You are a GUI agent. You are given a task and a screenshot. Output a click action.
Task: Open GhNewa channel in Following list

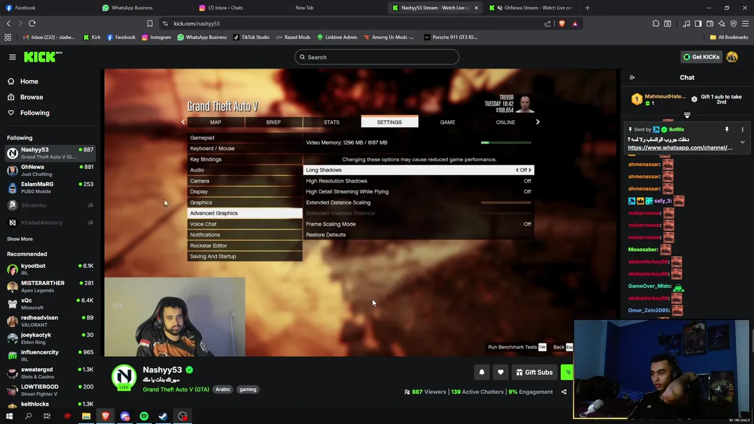coord(50,170)
